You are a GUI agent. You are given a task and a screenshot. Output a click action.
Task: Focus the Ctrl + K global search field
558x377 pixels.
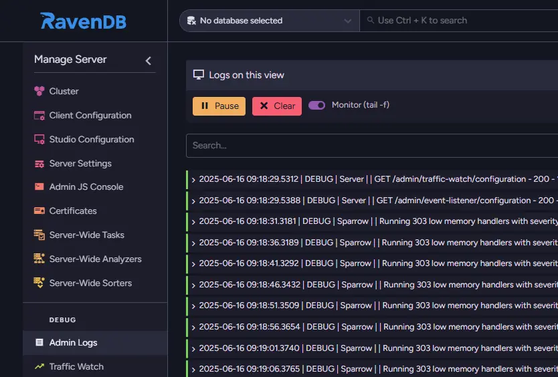[x=459, y=21]
